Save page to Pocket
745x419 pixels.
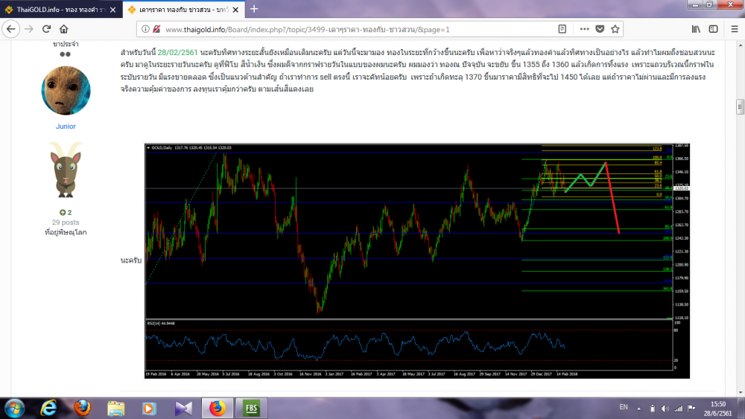(600, 29)
